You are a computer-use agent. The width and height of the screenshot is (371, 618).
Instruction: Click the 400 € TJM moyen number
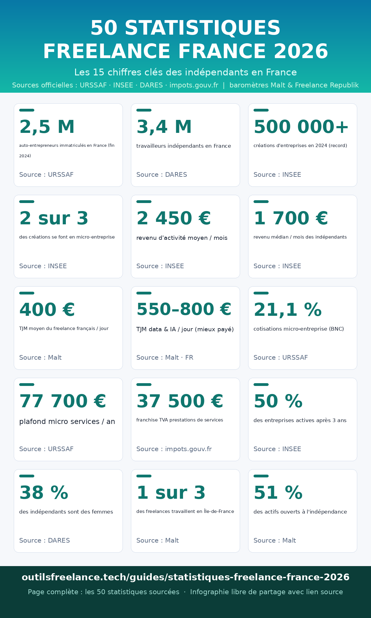[47, 310]
